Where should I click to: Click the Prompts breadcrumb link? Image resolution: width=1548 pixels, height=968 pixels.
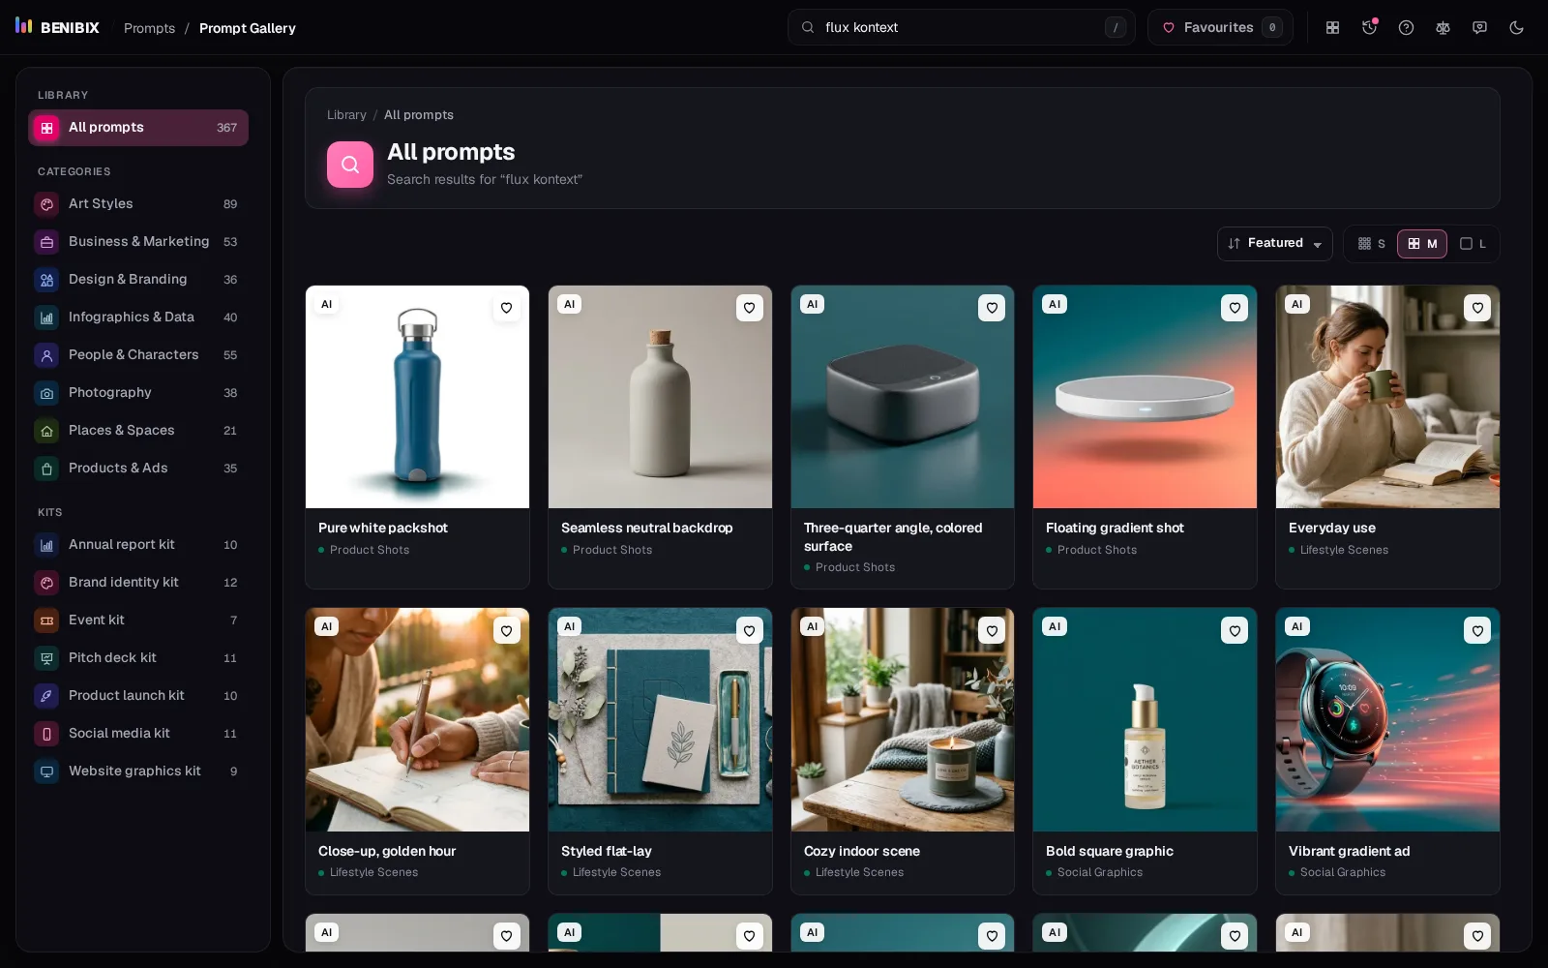149,28
